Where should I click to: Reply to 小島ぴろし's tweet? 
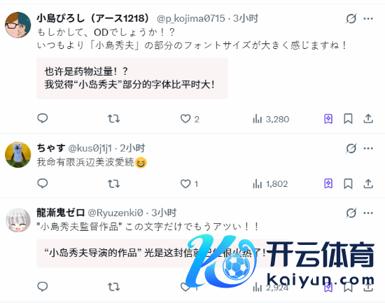[x=43, y=118]
